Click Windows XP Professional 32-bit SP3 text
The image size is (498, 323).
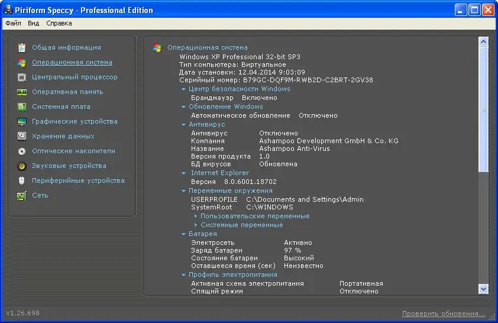click(x=240, y=57)
